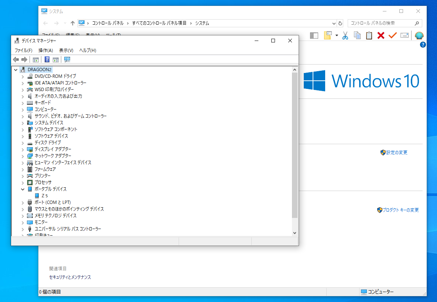Click the Classic Shell seashell icon

click(419, 35)
